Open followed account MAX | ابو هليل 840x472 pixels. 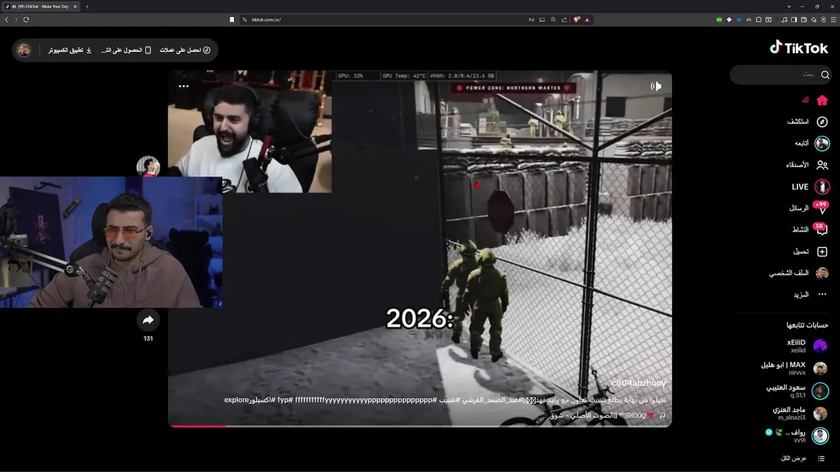coord(794,368)
